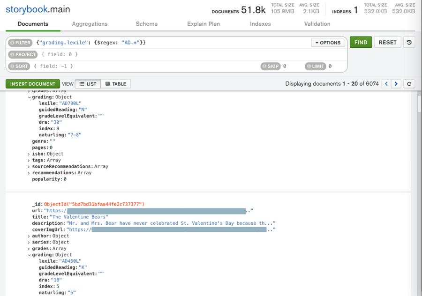This screenshot has width=422, height=296.
Task: Open the Documents tab
Action: (x=33, y=24)
